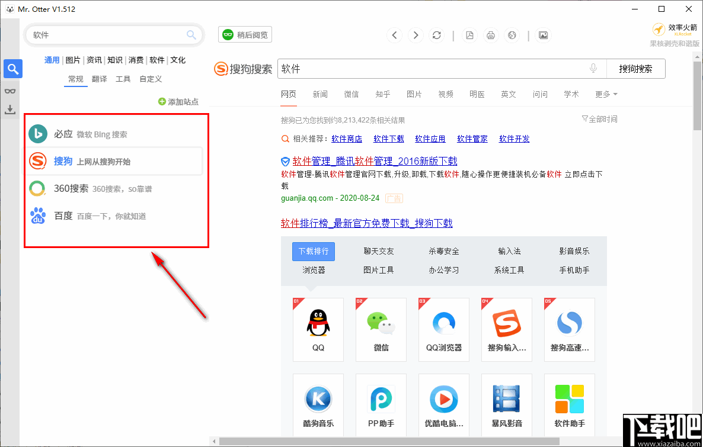The height and width of the screenshot is (447, 703).
Task: Click the 360 search ring logo
Action: (x=38, y=188)
